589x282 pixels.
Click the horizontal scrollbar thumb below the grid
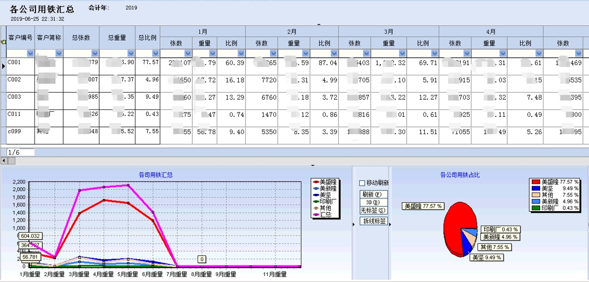(11, 161)
